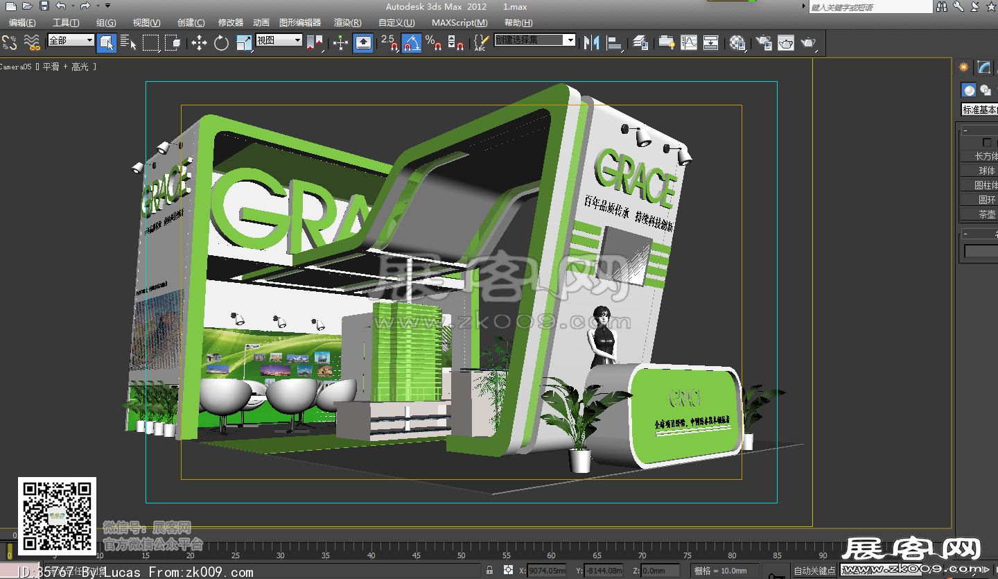Open the 创建选择集 named selection dropdown

coord(535,40)
